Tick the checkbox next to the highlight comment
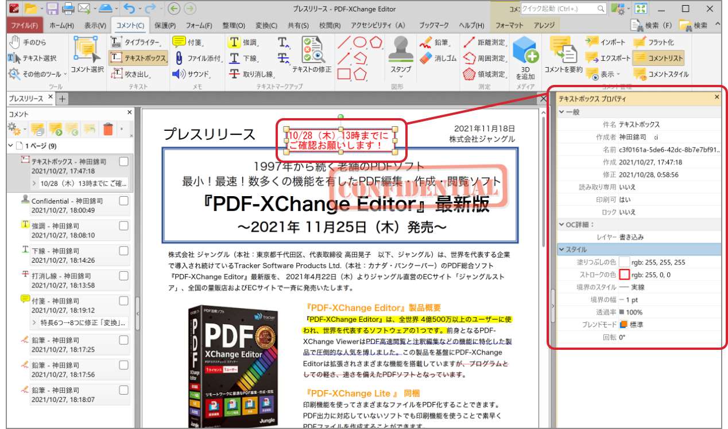The image size is (728, 429). [x=123, y=227]
